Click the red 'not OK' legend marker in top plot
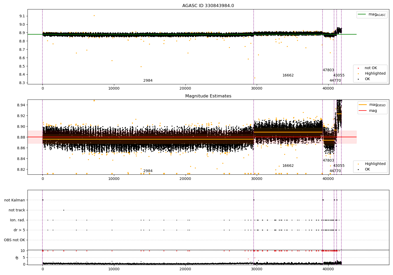 pyautogui.click(x=358, y=68)
